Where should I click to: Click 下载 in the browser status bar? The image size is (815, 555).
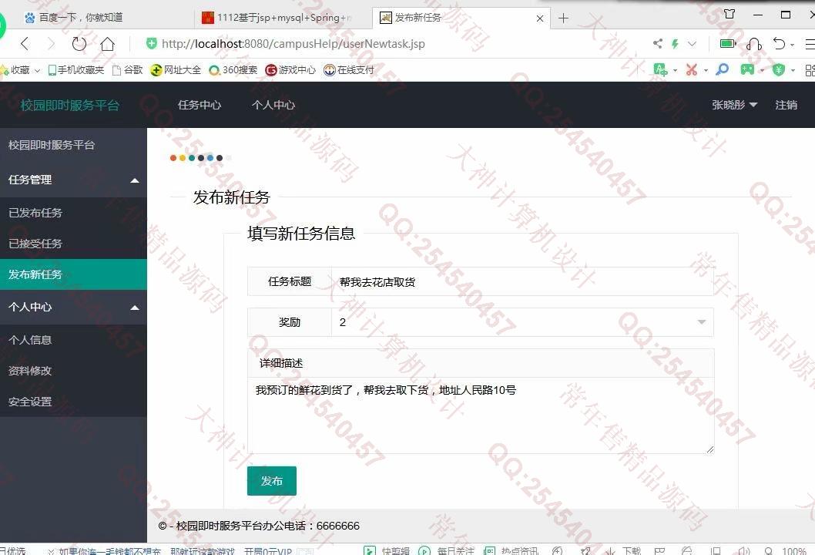(x=626, y=551)
